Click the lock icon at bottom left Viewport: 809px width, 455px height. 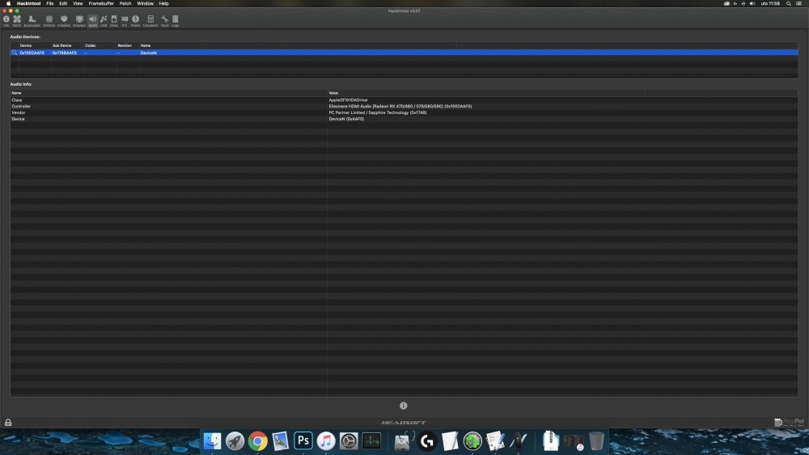pos(8,422)
